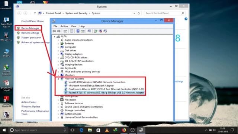Click the blue help icon in System window
Screen dimensions: 238x134
pos(186,19)
